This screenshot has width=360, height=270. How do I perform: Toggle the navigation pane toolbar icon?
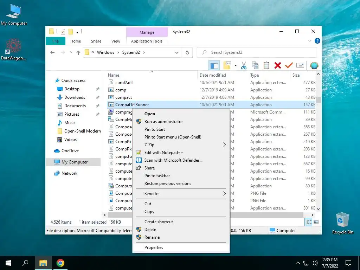click(214, 65)
